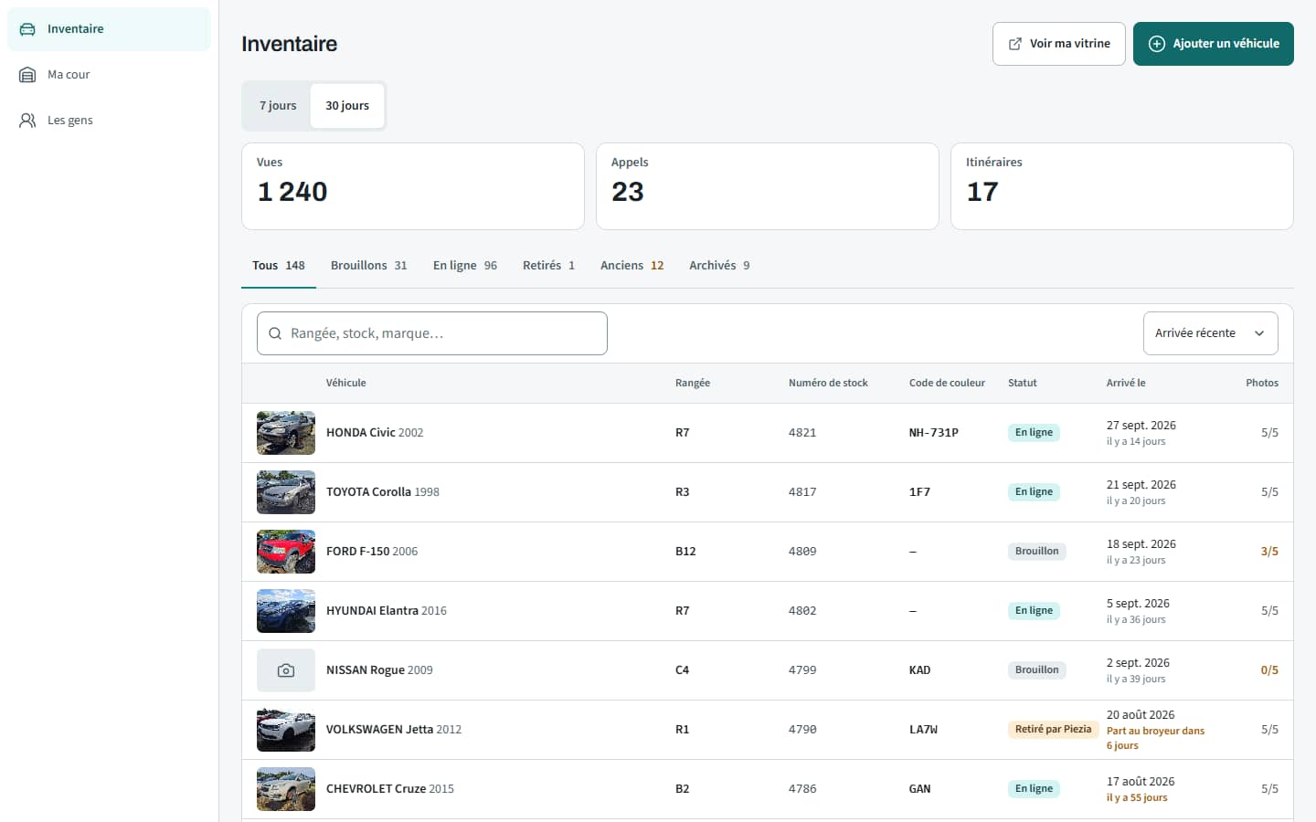Click the external link icon on Voir ma vitrine
The width and height of the screenshot is (1316, 822).
pos(1014,44)
